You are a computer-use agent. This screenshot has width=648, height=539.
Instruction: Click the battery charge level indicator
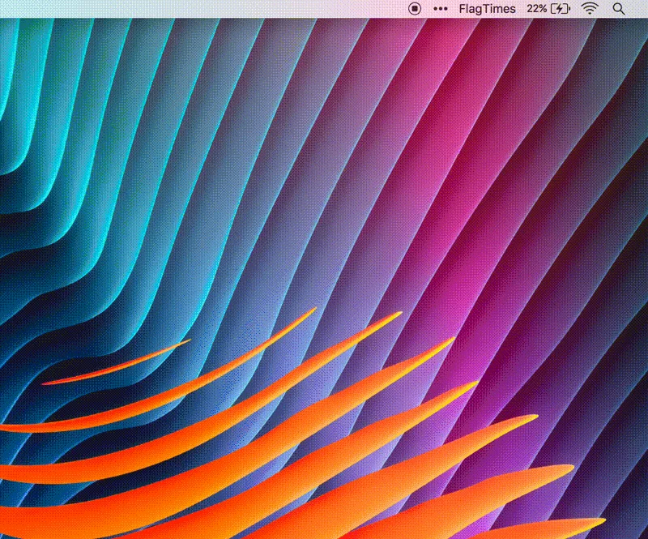pyautogui.click(x=561, y=8)
